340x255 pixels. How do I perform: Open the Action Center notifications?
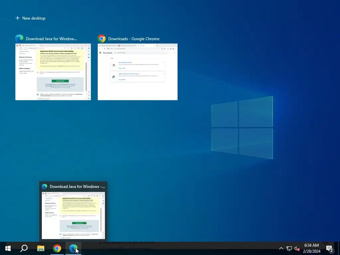tap(330, 248)
